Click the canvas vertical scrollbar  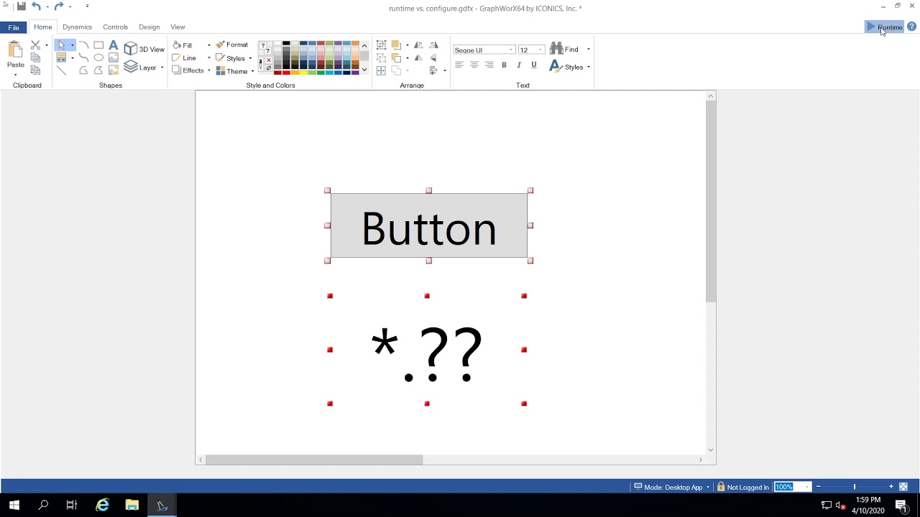tap(711, 201)
